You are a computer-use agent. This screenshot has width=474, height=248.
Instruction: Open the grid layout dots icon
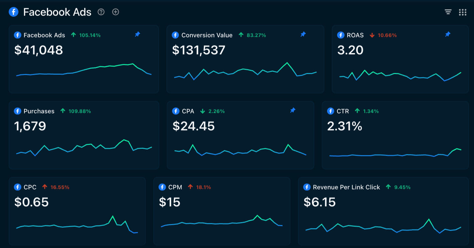pos(462,12)
